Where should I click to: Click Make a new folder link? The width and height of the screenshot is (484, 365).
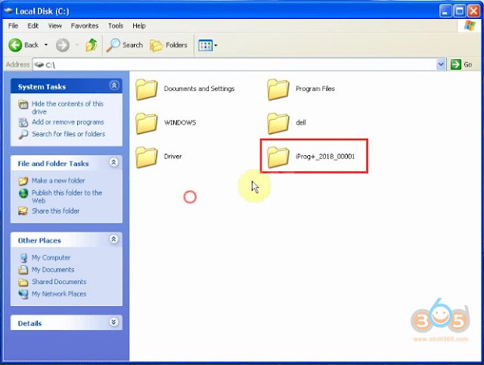tap(58, 180)
